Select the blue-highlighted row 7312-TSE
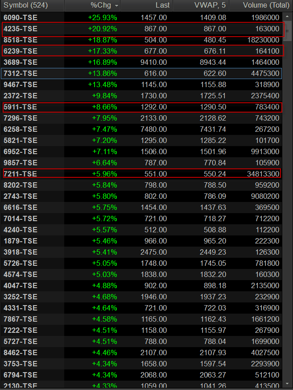Viewport: 293px width, 390px height. [x=20, y=73]
